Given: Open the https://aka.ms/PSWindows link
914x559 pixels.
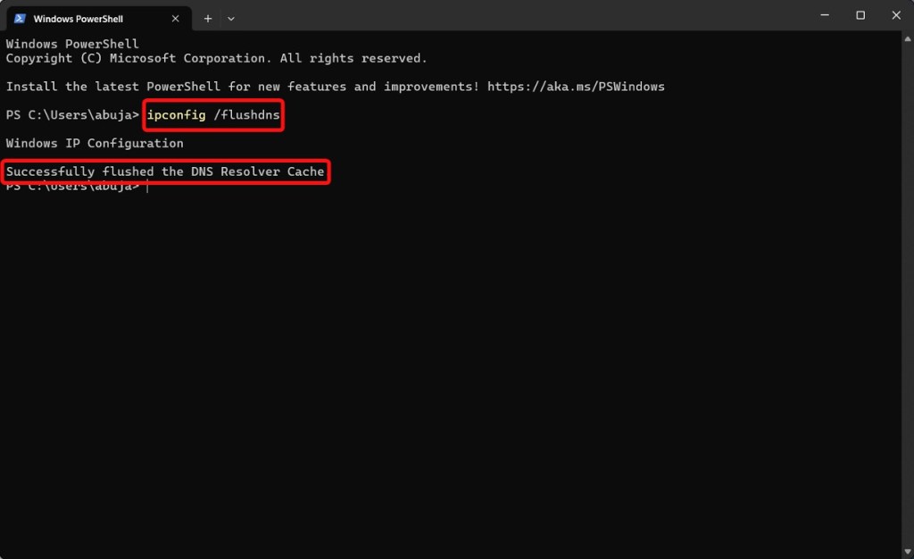Looking at the screenshot, I should pos(576,87).
